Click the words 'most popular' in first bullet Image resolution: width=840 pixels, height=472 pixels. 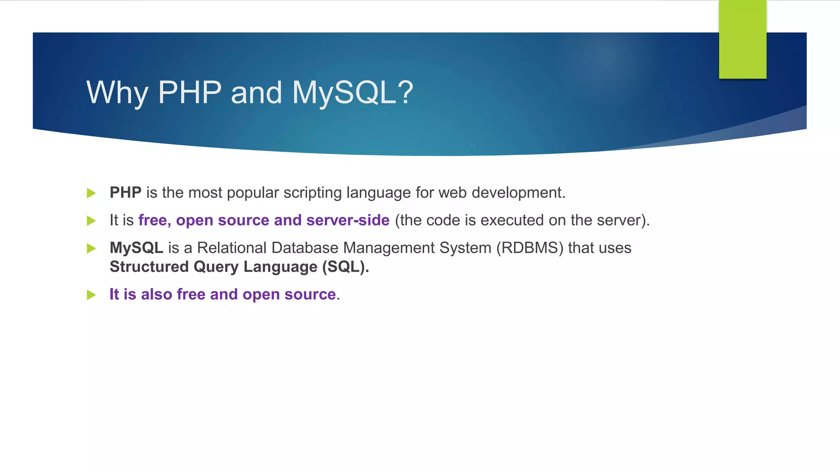click(233, 193)
